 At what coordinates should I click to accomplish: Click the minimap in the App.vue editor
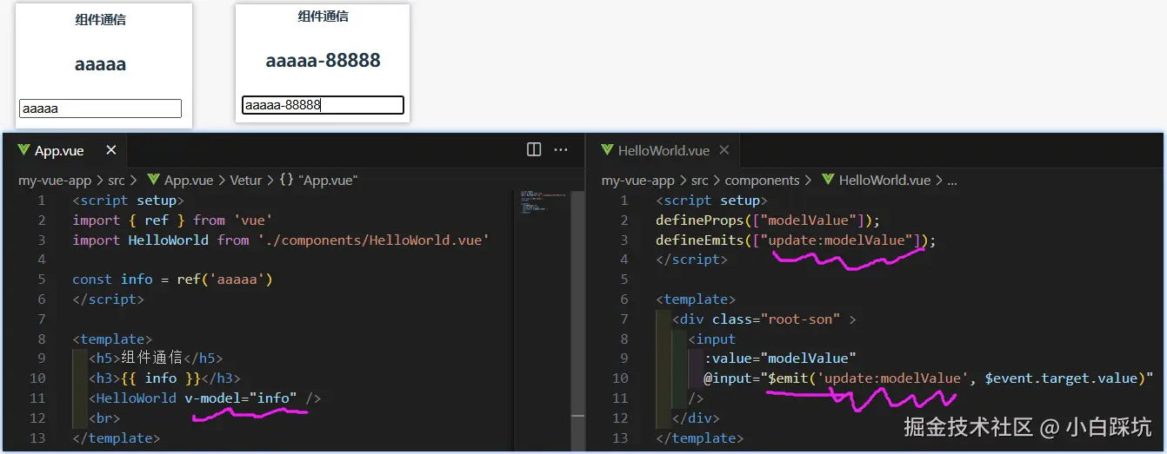pos(542,201)
